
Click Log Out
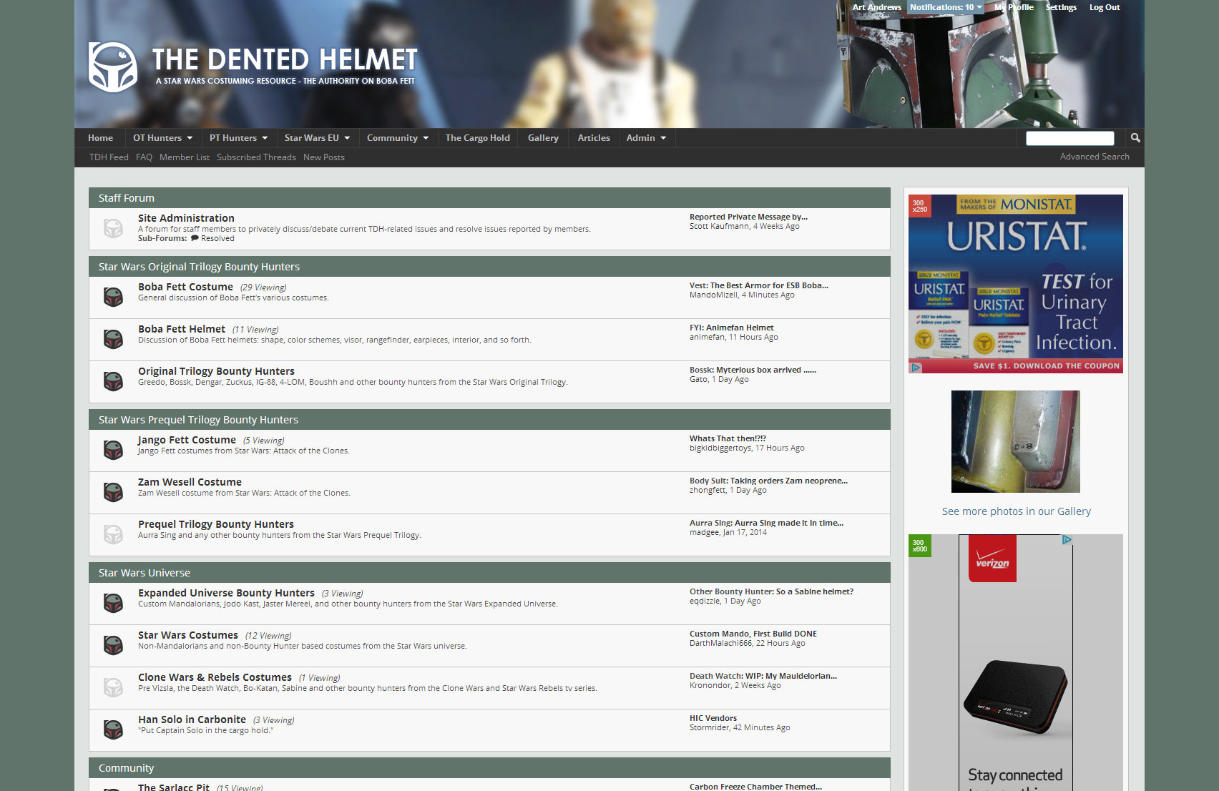[1105, 7]
